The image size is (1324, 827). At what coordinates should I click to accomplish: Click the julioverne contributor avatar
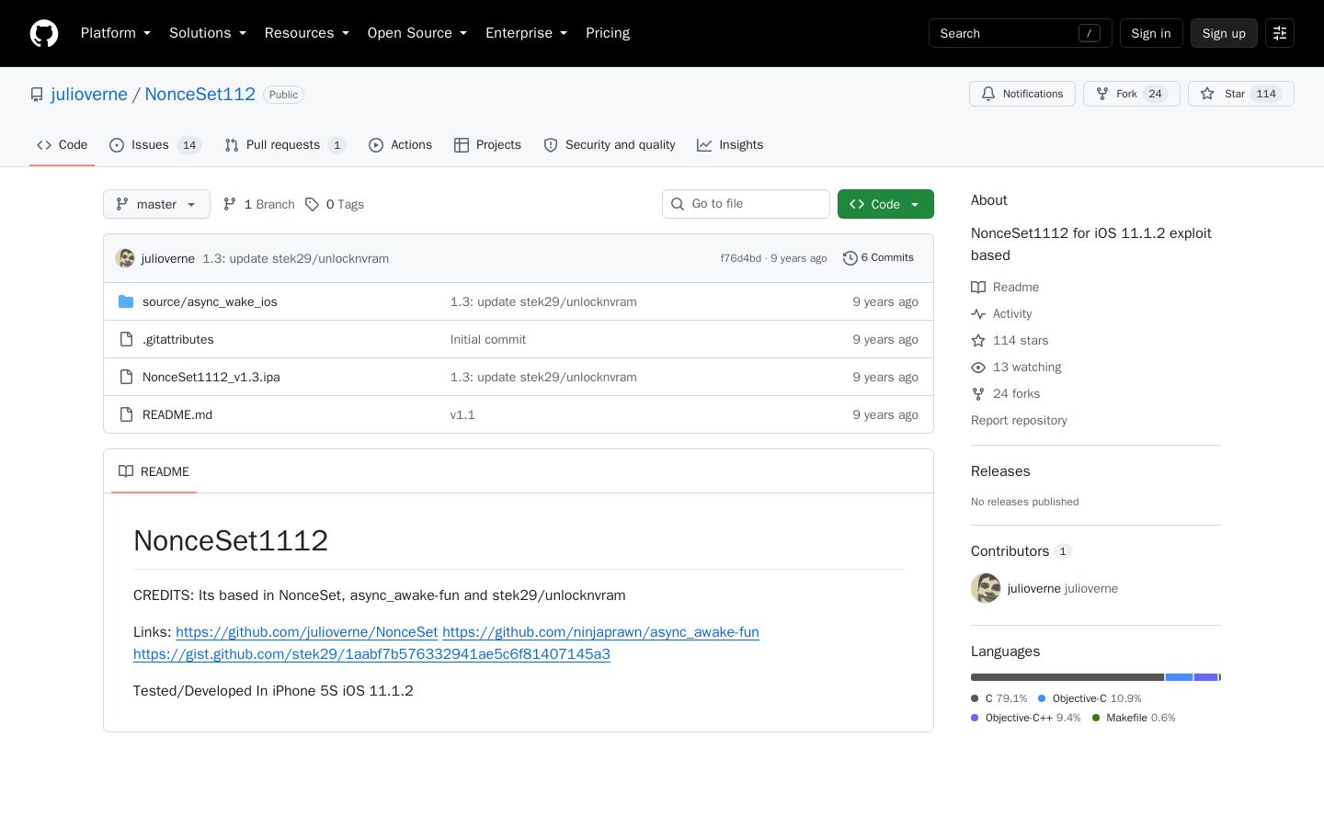coord(986,588)
